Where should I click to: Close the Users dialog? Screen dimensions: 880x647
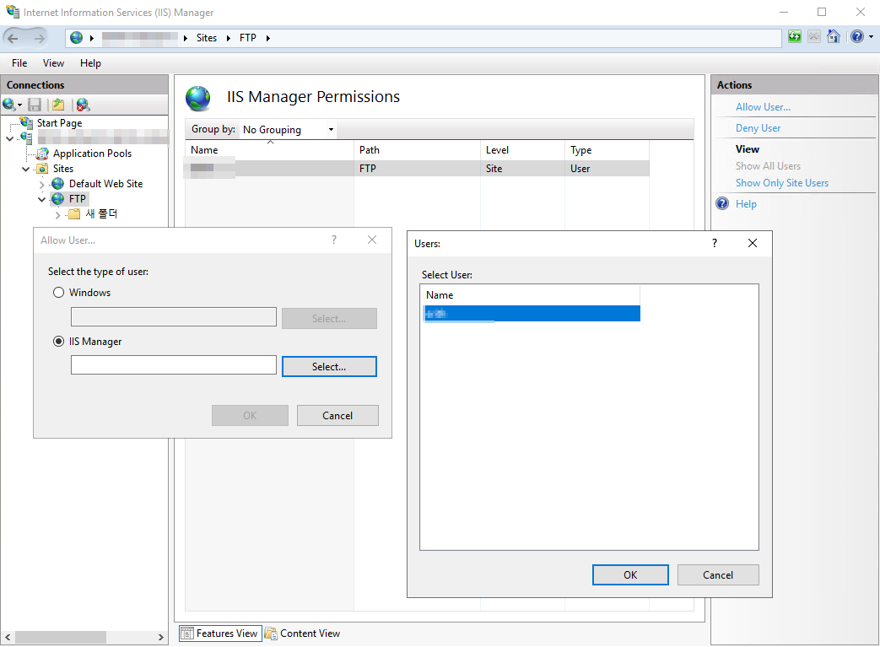tap(753, 243)
